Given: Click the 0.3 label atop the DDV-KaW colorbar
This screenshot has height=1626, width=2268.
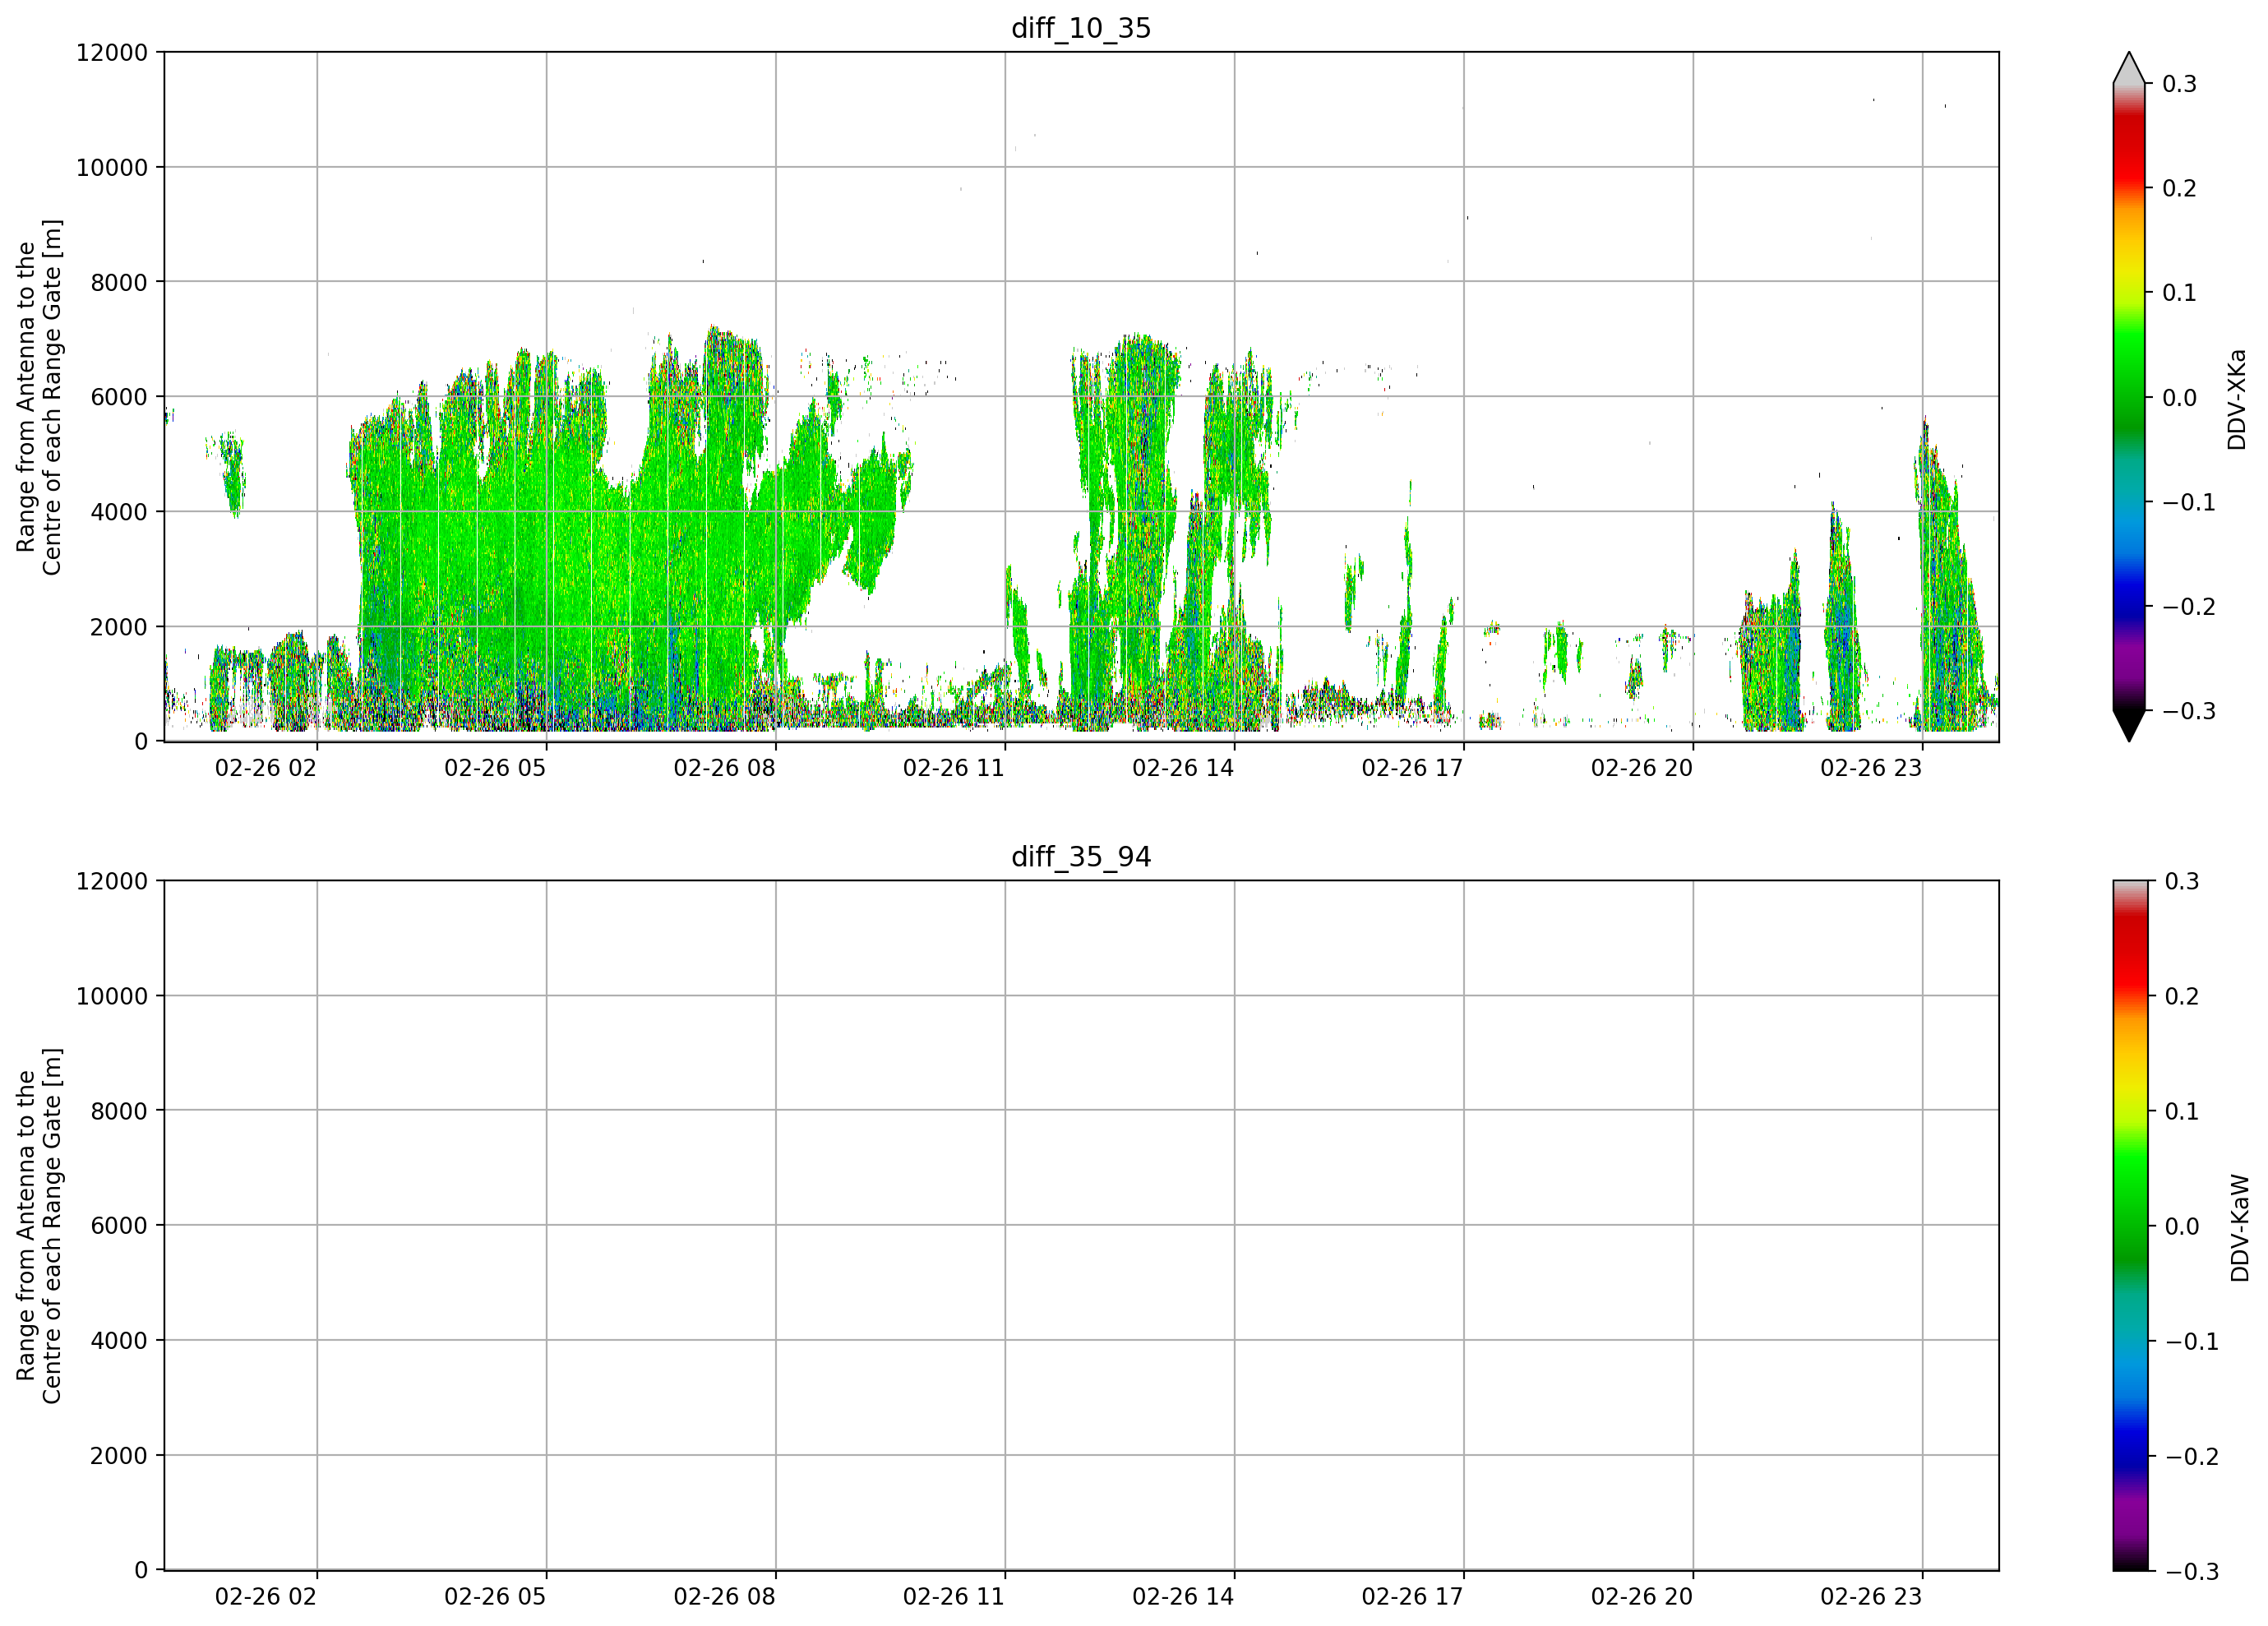Looking at the screenshot, I should (2182, 881).
